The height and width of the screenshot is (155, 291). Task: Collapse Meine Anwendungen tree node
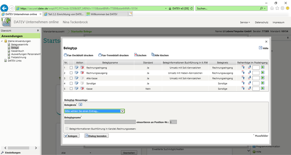2,41
